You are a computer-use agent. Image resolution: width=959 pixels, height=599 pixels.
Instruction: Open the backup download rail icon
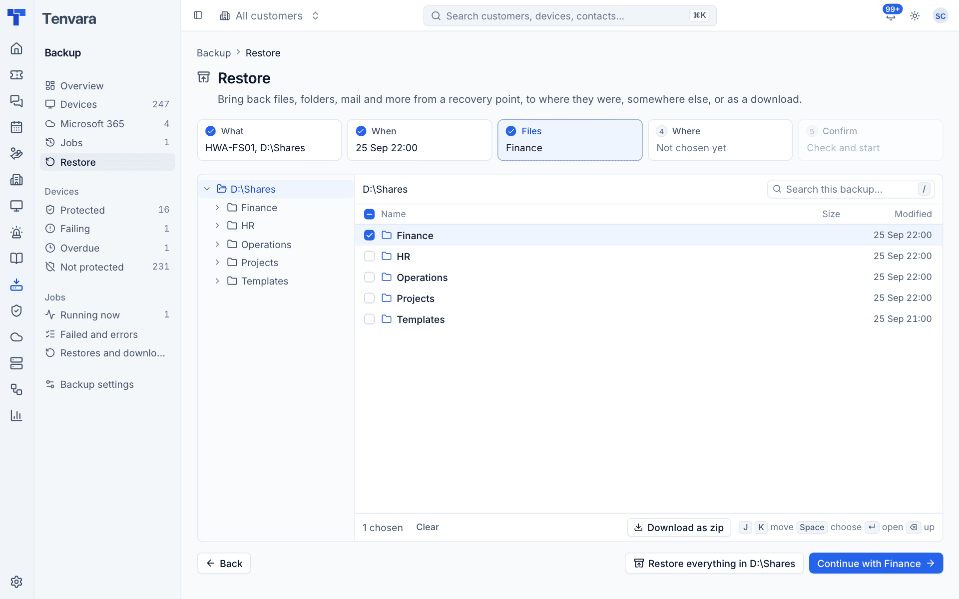click(16, 285)
